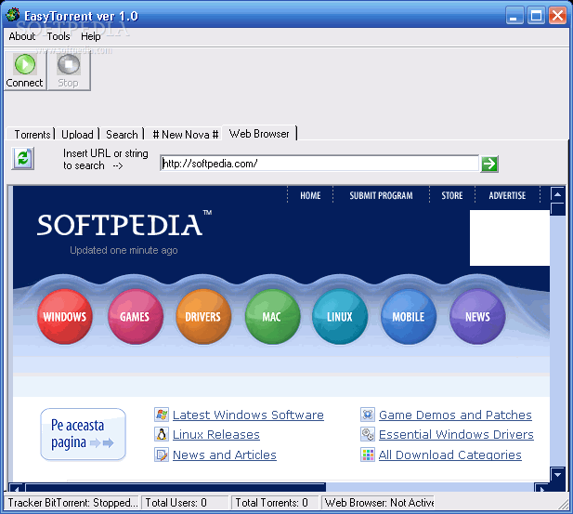The height and width of the screenshot is (514, 573).
Task: Open the blue Mobile category ball
Action: coord(409,316)
